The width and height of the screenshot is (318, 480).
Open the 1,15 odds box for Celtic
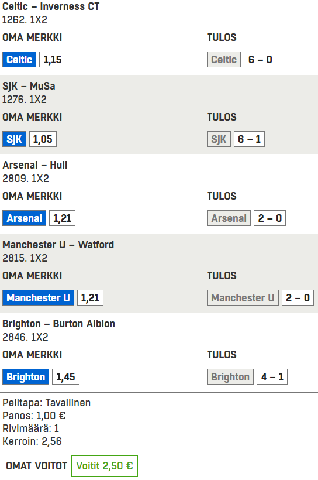click(52, 59)
